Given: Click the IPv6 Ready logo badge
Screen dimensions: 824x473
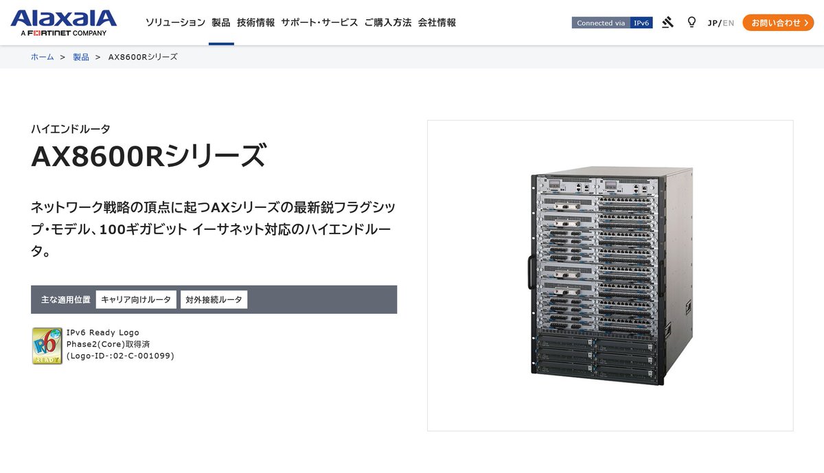Looking at the screenshot, I should 47,345.
